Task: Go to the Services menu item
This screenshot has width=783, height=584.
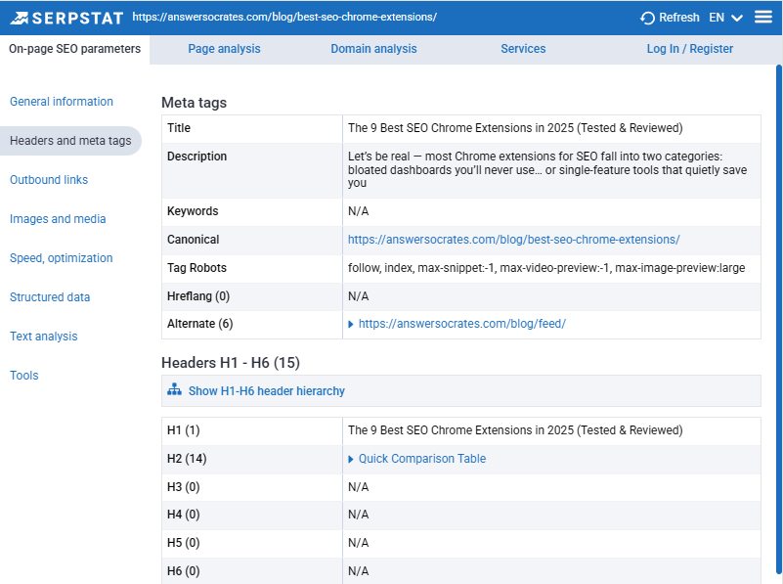Action: tap(522, 48)
